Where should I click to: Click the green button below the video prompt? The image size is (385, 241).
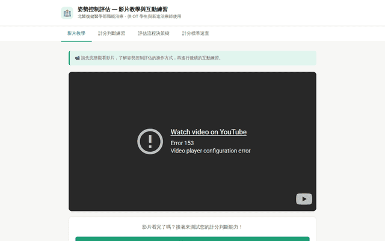(192, 239)
